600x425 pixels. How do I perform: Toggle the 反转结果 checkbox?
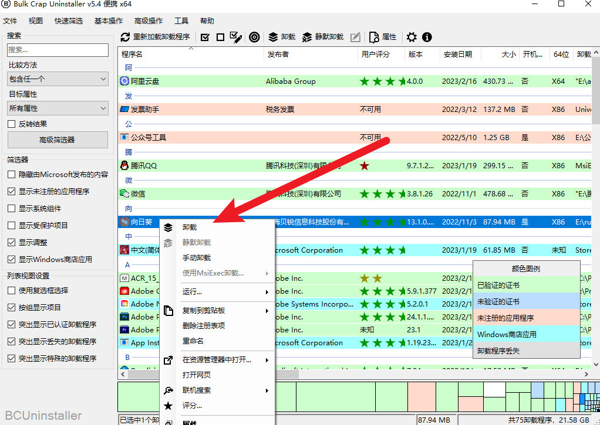coord(12,124)
